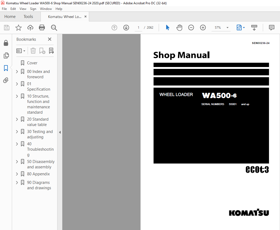The image size is (280, 230).
Task: Click the page number input field
Action: point(139,28)
